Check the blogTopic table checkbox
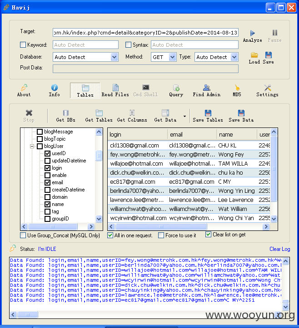Image resolution: width=299 pixels, height=328 pixels. click(x=40, y=139)
